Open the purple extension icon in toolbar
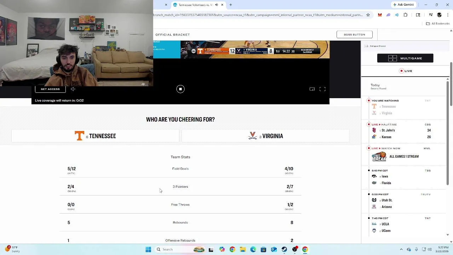 pos(388,15)
